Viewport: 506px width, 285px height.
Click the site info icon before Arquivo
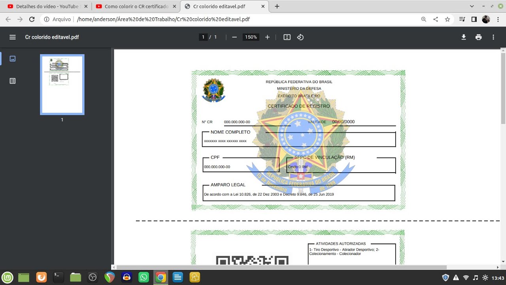coord(47,19)
